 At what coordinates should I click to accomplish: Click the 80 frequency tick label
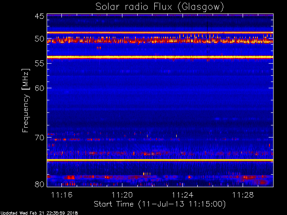pyautogui.click(x=39, y=184)
